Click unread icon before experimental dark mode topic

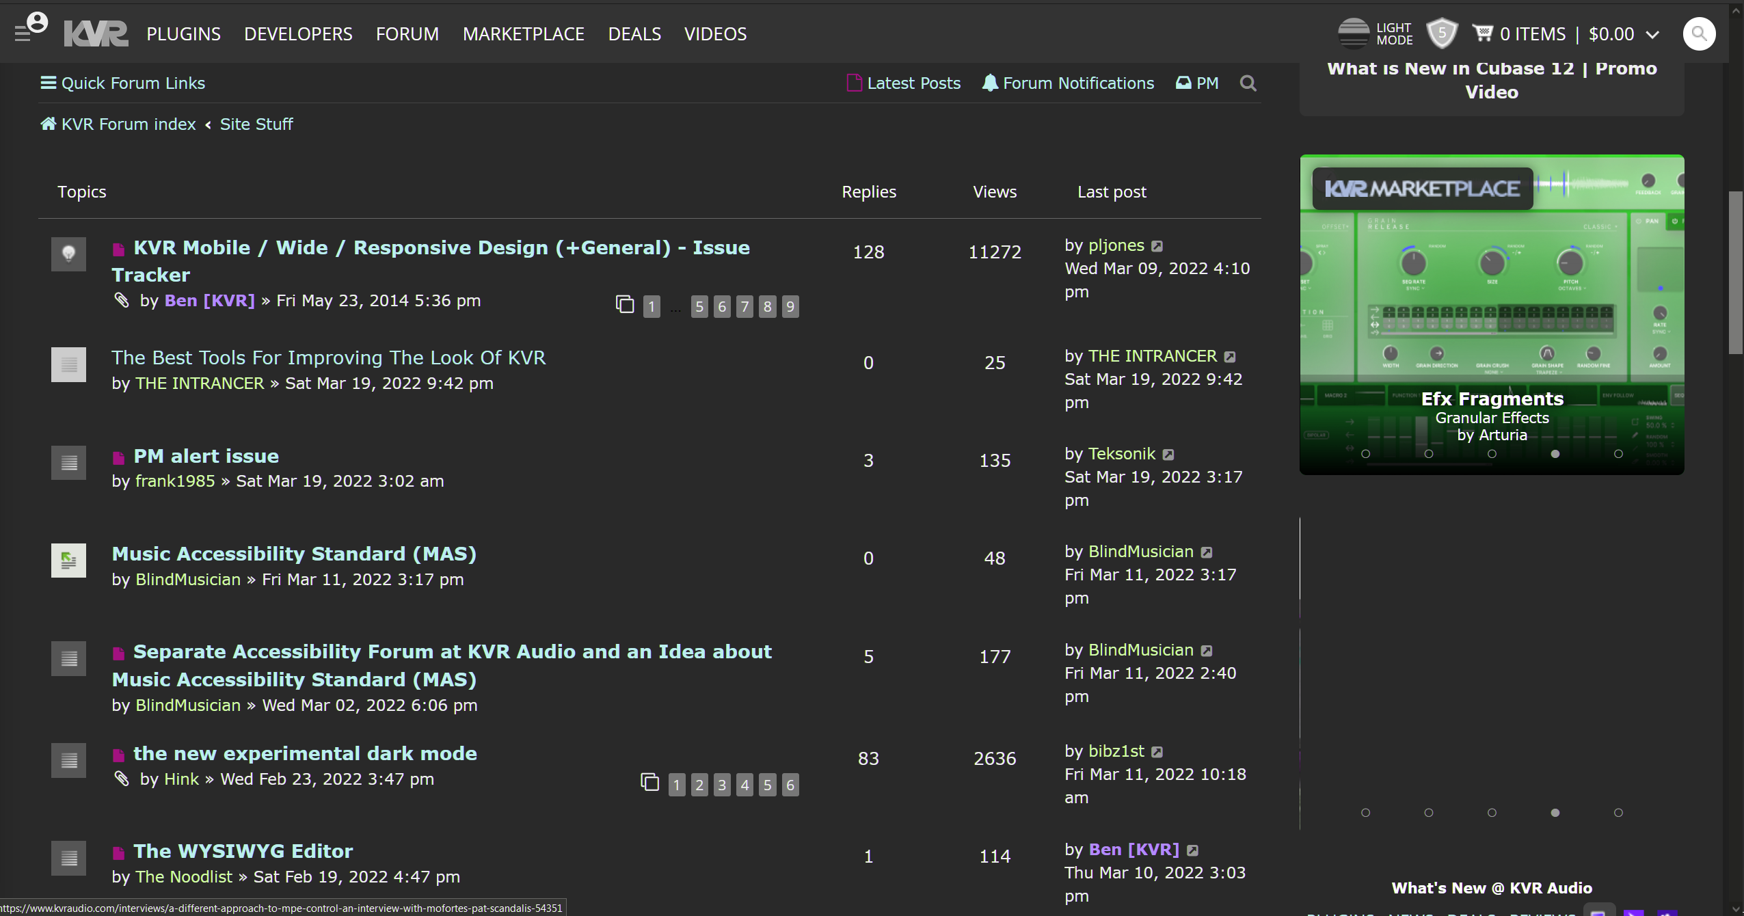(118, 755)
